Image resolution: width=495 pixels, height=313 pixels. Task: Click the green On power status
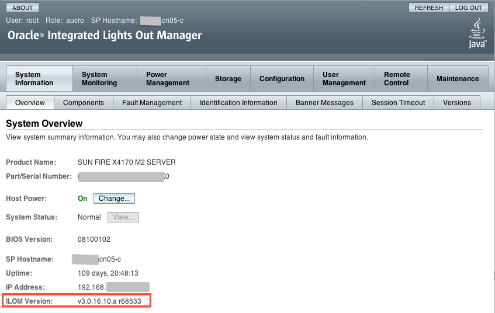tap(82, 199)
